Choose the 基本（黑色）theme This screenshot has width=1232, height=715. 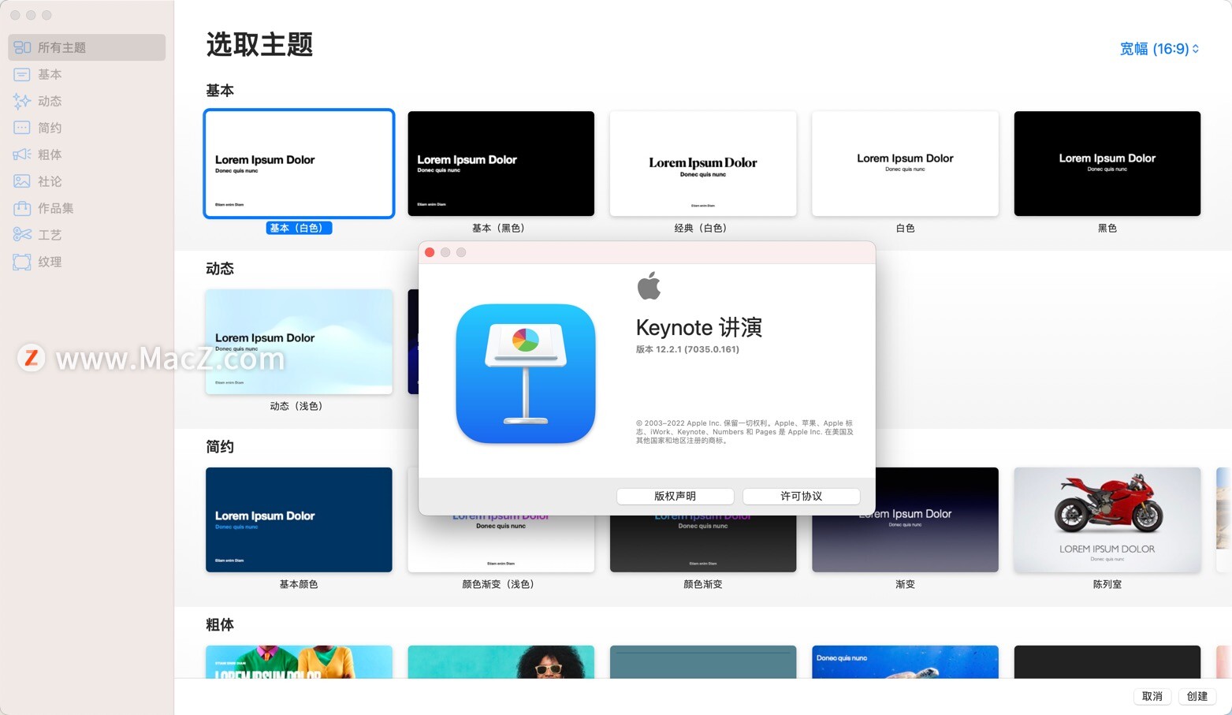[501, 163]
